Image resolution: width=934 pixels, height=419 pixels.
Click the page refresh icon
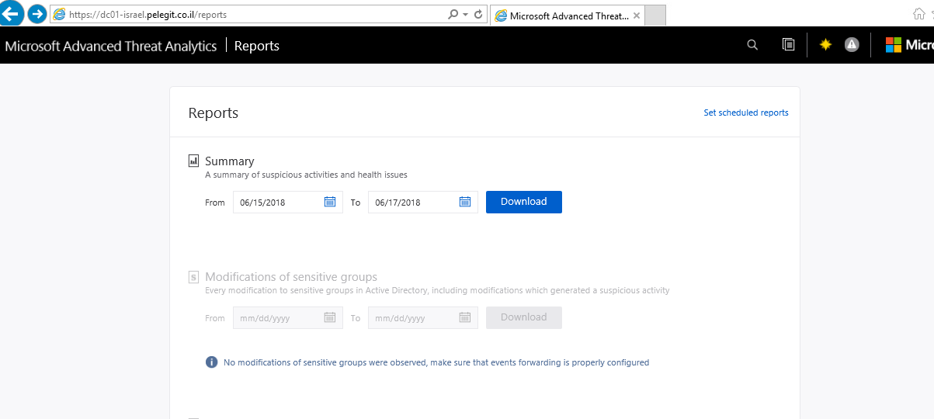coord(478,15)
